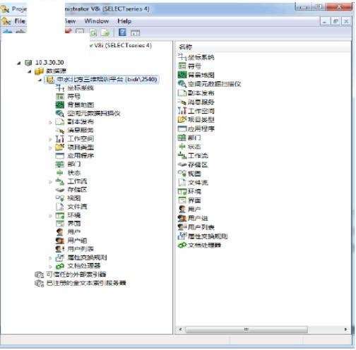Click the horizontal scrollbar thumb under the 名称 list
Image resolution: width=356 pixels, height=350 pixels.
[247, 330]
